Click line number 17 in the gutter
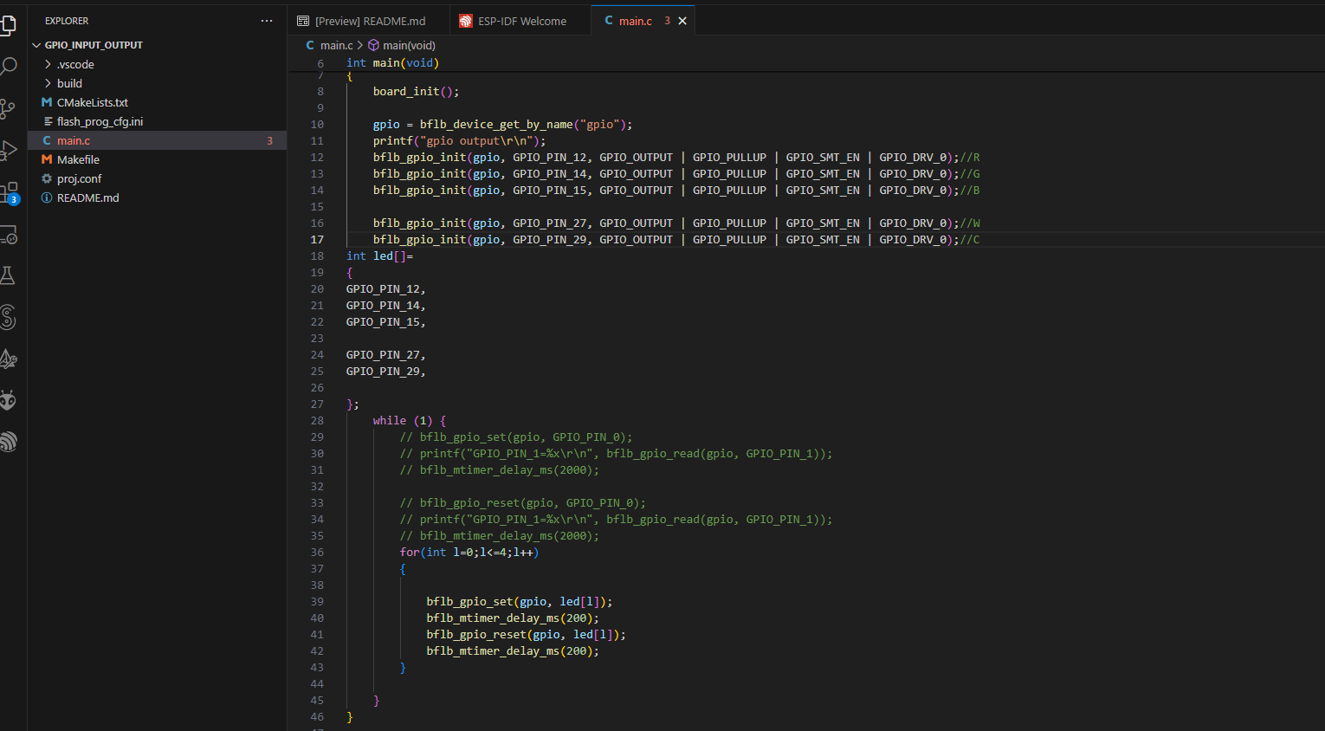 click(x=317, y=240)
